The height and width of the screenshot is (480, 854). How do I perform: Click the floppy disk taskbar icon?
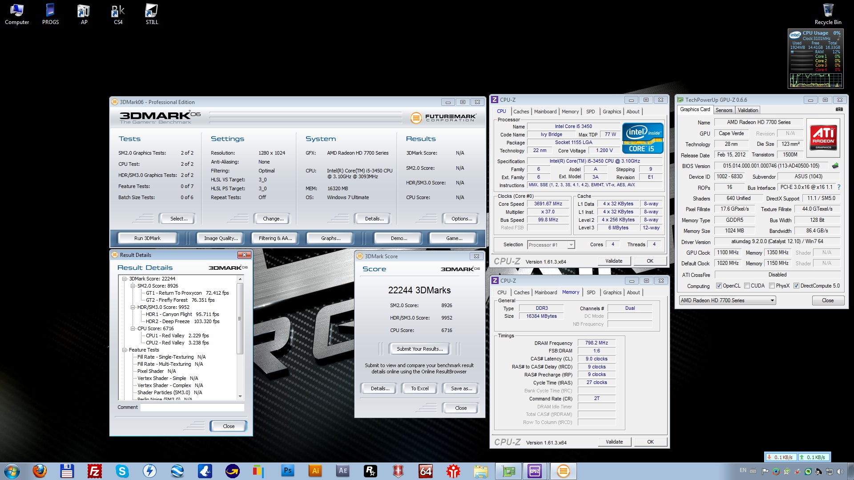coord(67,471)
